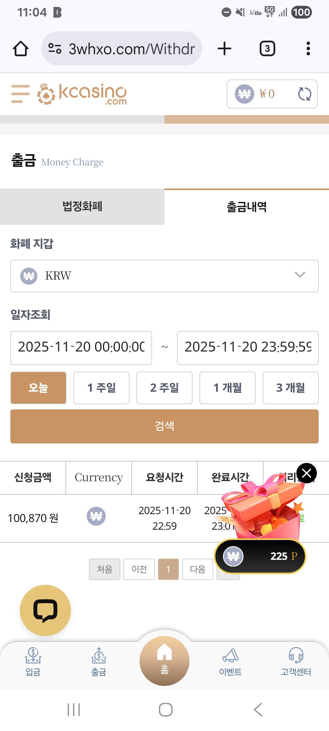The height and width of the screenshot is (731, 329).
Task: Open 고객센터 customer support
Action: 296,662
